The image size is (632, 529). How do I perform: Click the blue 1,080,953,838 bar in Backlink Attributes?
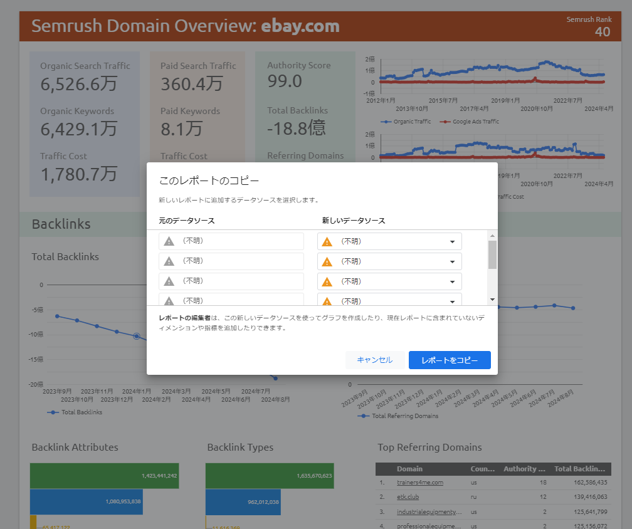[87, 501]
